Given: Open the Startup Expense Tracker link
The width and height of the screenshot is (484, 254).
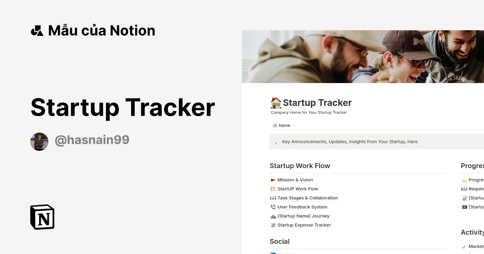Looking at the screenshot, I should (x=304, y=225).
